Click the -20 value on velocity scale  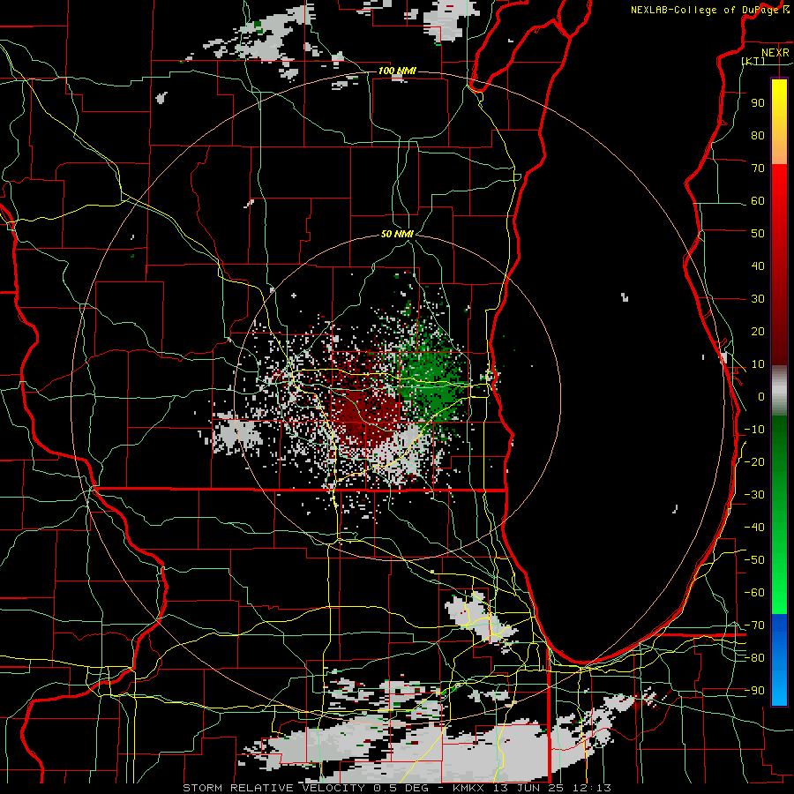click(x=754, y=461)
